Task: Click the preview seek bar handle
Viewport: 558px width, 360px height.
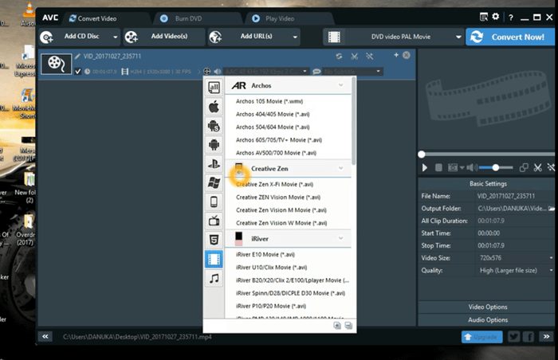Action: pos(422,155)
